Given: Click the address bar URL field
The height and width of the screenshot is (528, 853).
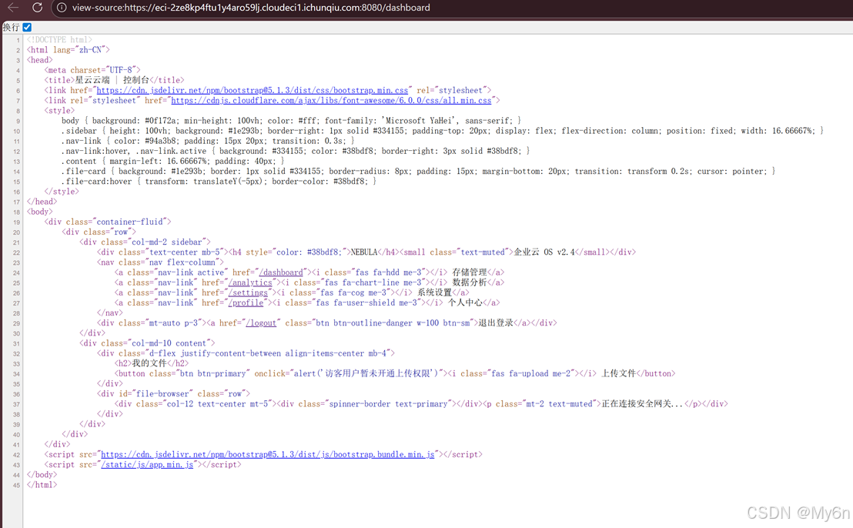Looking at the screenshot, I should (251, 8).
